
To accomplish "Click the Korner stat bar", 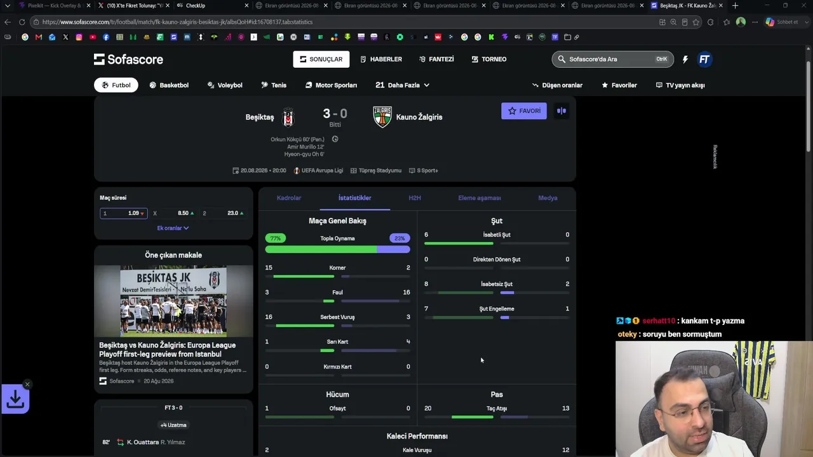I will tap(337, 276).
